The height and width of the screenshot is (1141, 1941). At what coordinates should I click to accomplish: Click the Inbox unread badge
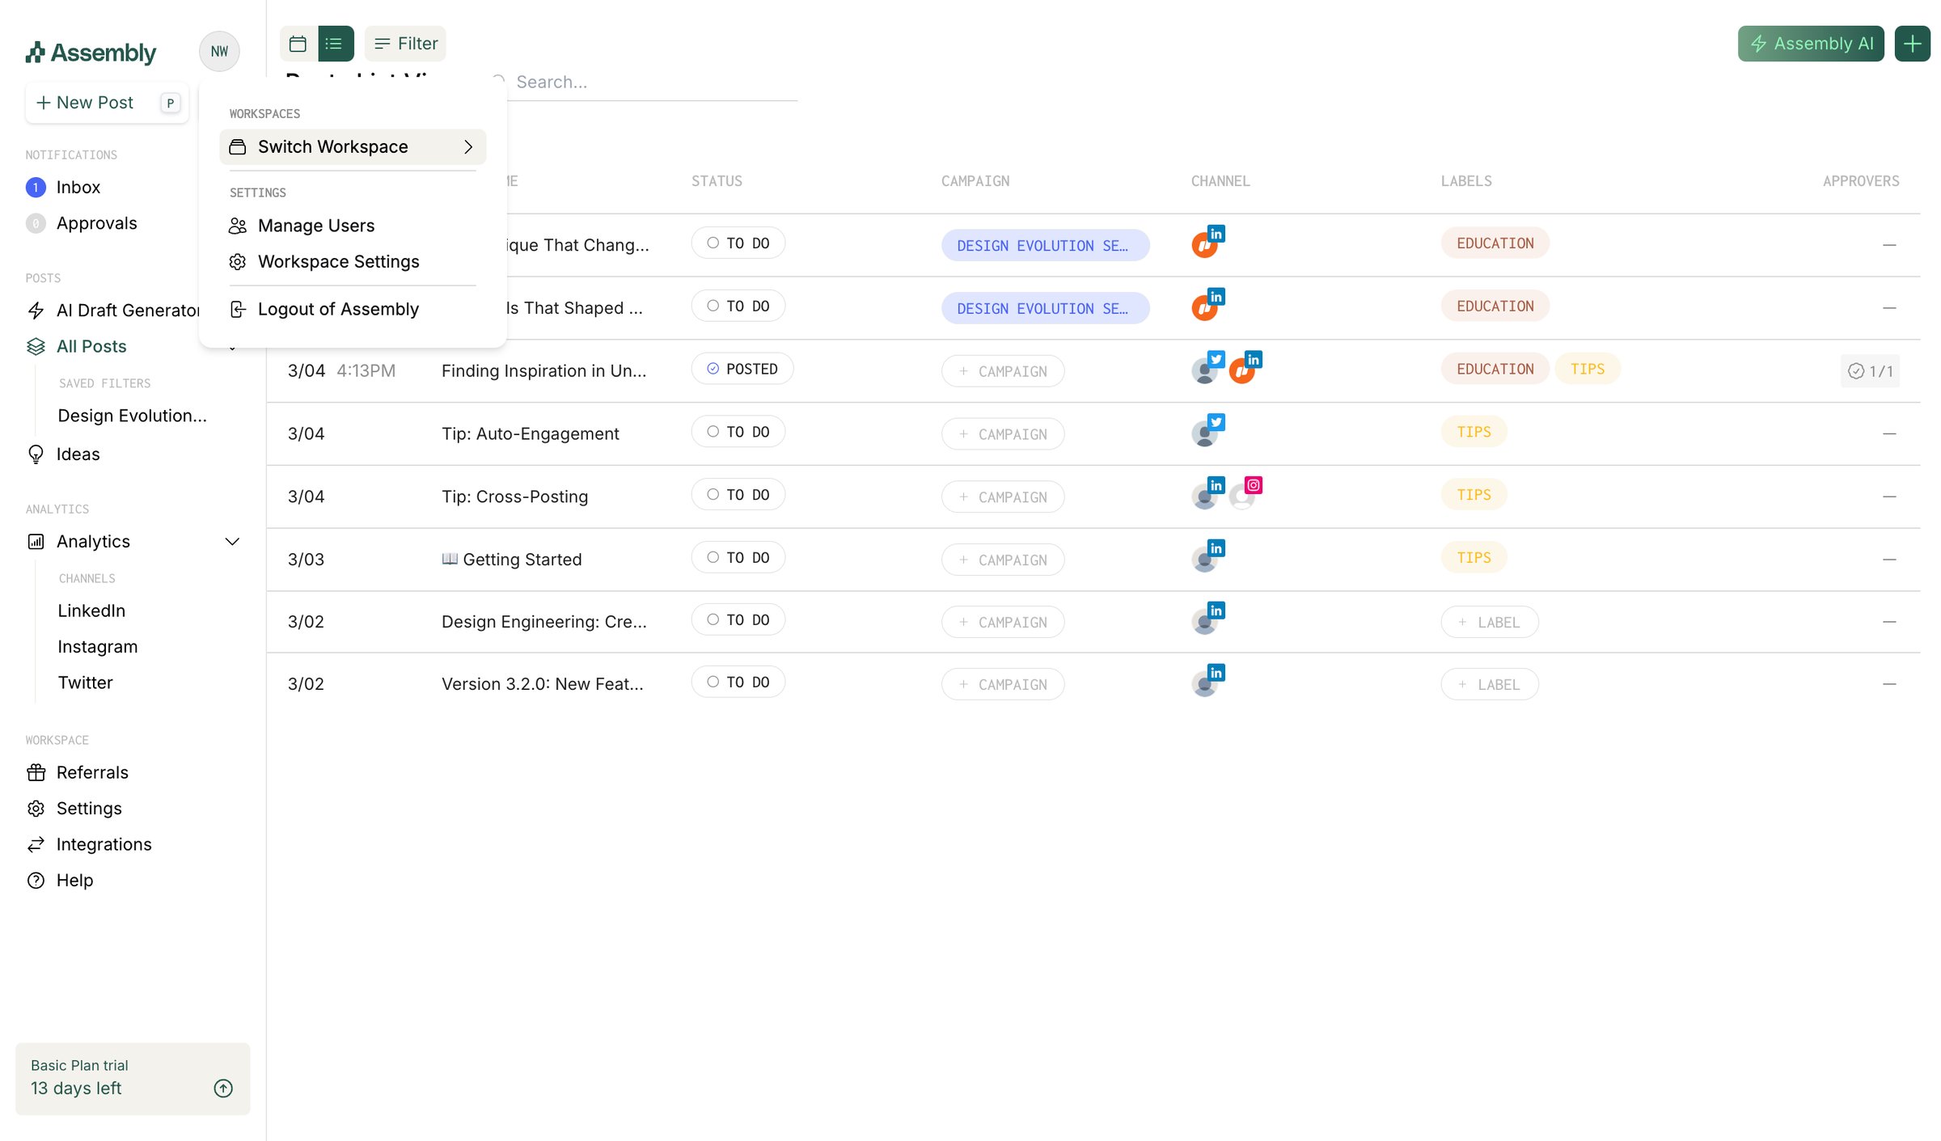(36, 188)
